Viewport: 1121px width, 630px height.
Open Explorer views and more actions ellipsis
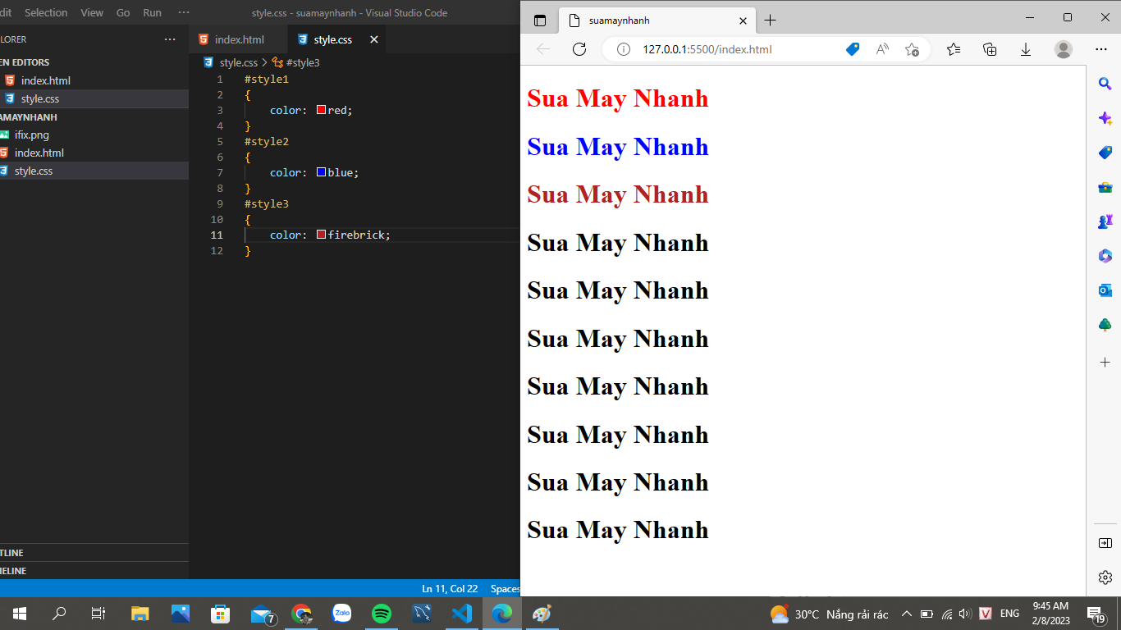tap(170, 39)
